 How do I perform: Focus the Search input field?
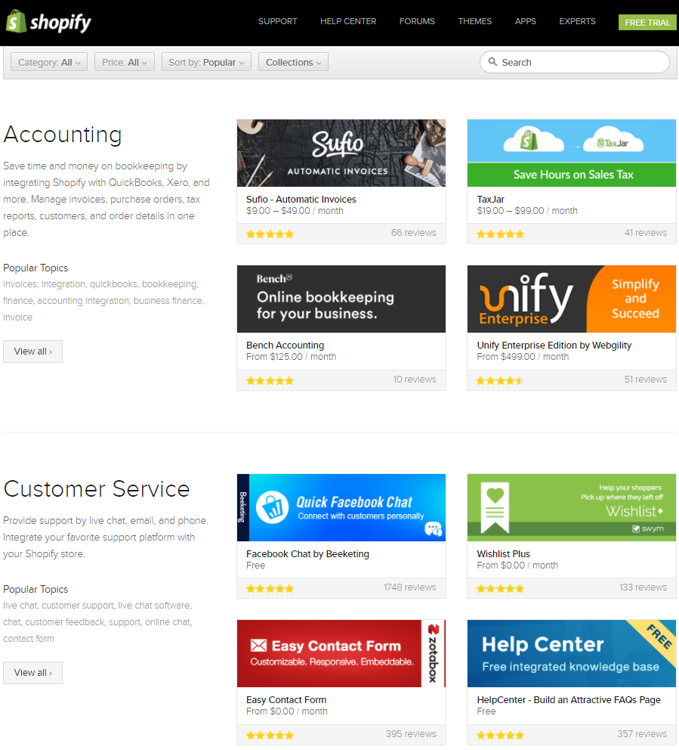pyautogui.click(x=574, y=62)
